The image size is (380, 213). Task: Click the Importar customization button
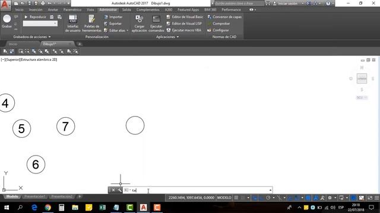[x=113, y=17]
